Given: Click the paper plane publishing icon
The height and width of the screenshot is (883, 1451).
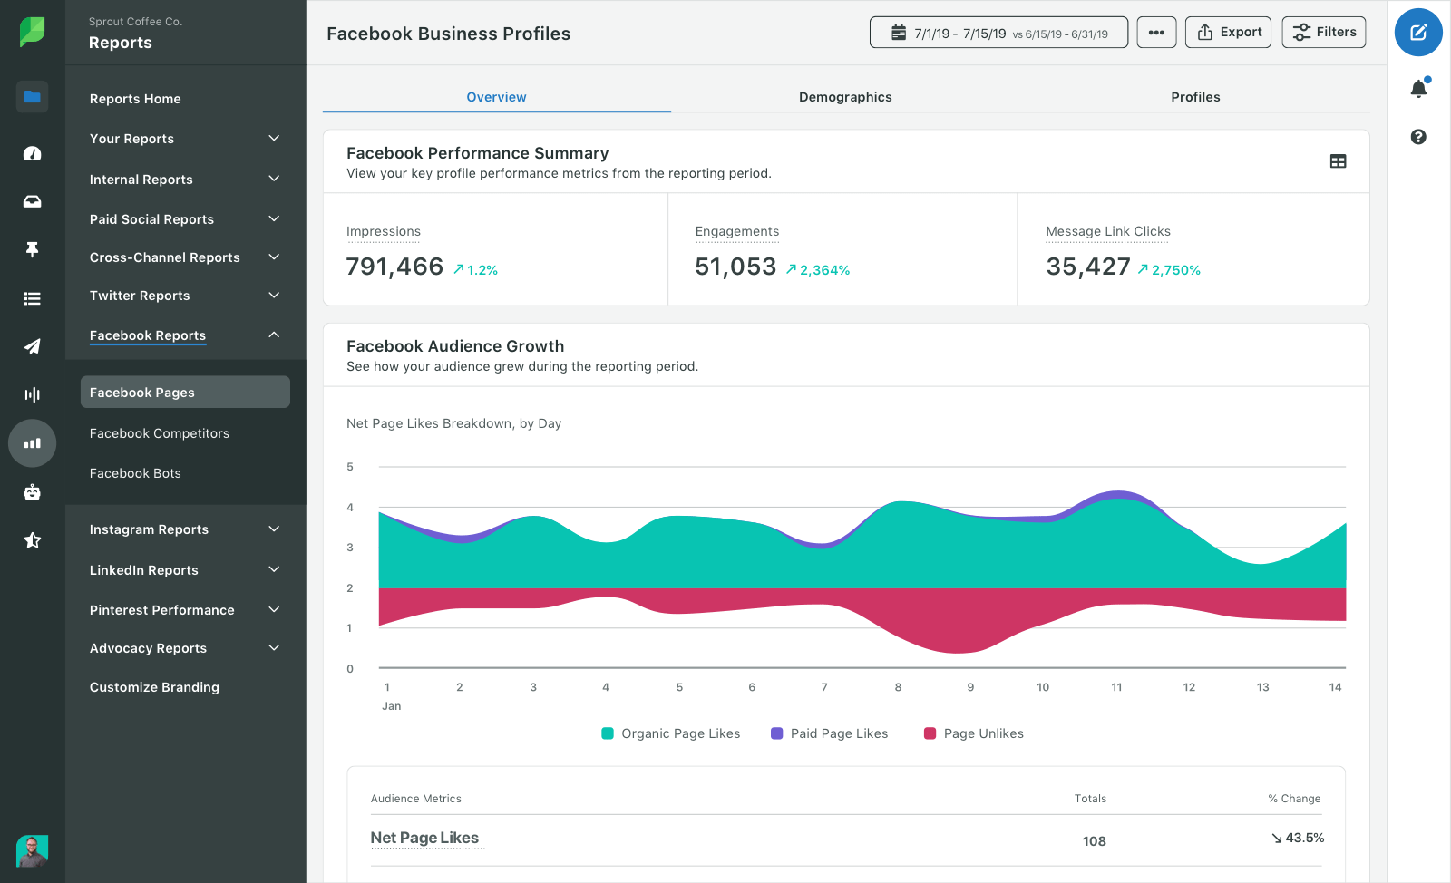Looking at the screenshot, I should [x=32, y=346].
